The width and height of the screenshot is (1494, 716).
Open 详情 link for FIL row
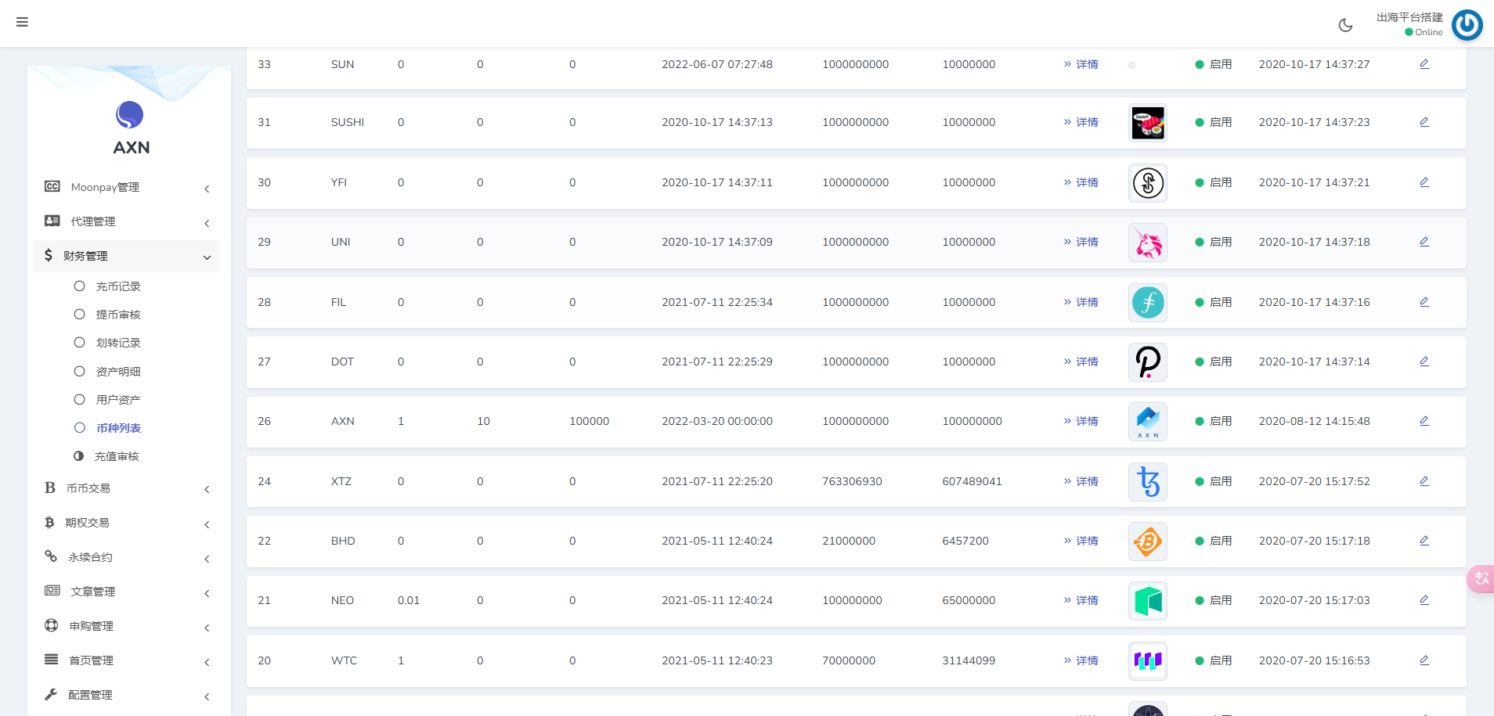click(x=1081, y=302)
